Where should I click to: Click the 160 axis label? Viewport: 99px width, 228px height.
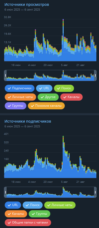(x=6, y=159)
